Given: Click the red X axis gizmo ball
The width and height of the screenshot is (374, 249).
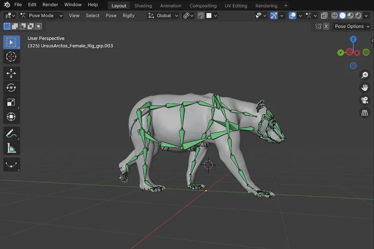Looking at the screenshot, I should 357,52.
